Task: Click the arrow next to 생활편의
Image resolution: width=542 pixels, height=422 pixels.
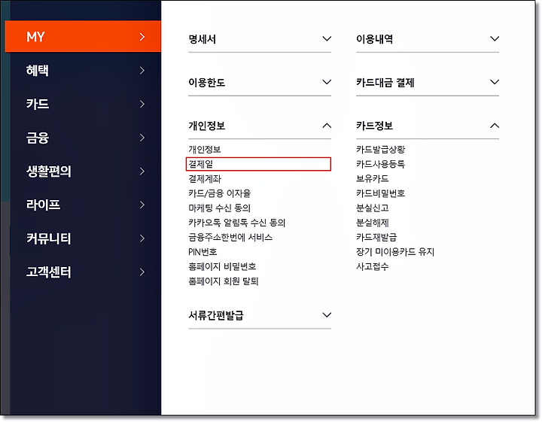Action: tap(142, 172)
